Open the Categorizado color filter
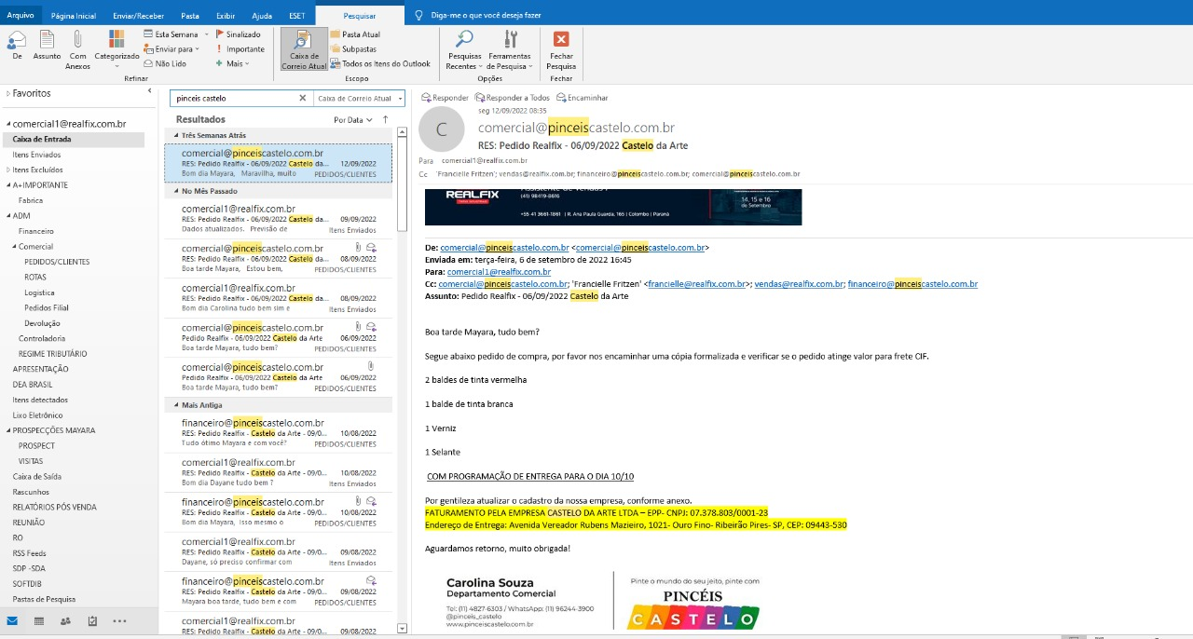Screen dimensions: 1193x639 coord(117,39)
